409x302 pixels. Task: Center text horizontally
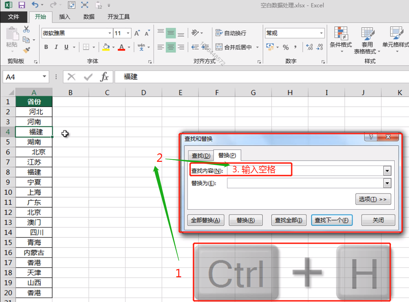pyautogui.click(x=171, y=47)
